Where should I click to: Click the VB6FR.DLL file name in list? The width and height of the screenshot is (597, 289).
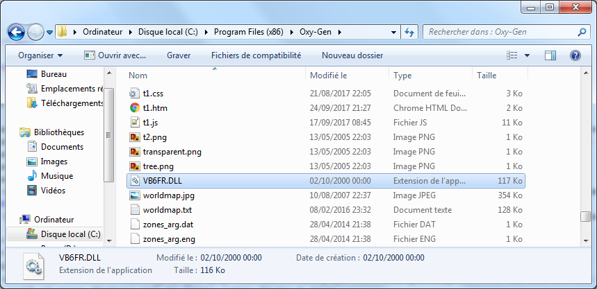(x=163, y=181)
